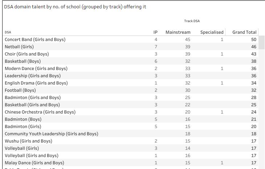This screenshot has width=265, height=169.
Task: Select the Mainstream column header
Action: point(178,32)
